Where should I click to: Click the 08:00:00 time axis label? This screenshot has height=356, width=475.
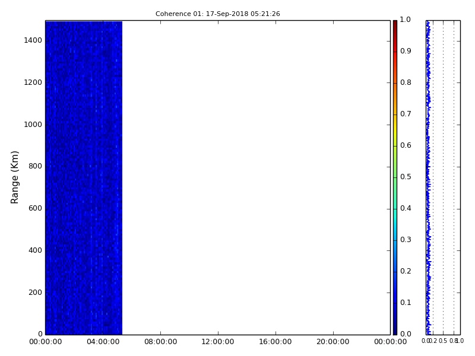point(160,342)
